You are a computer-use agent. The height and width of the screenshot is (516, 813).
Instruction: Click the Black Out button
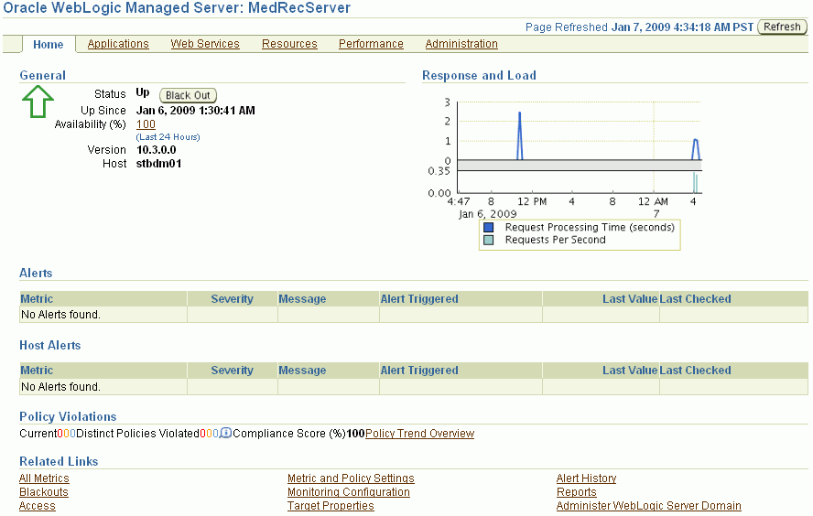[x=188, y=95]
